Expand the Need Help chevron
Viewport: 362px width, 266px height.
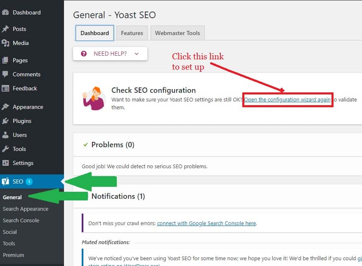click(137, 54)
